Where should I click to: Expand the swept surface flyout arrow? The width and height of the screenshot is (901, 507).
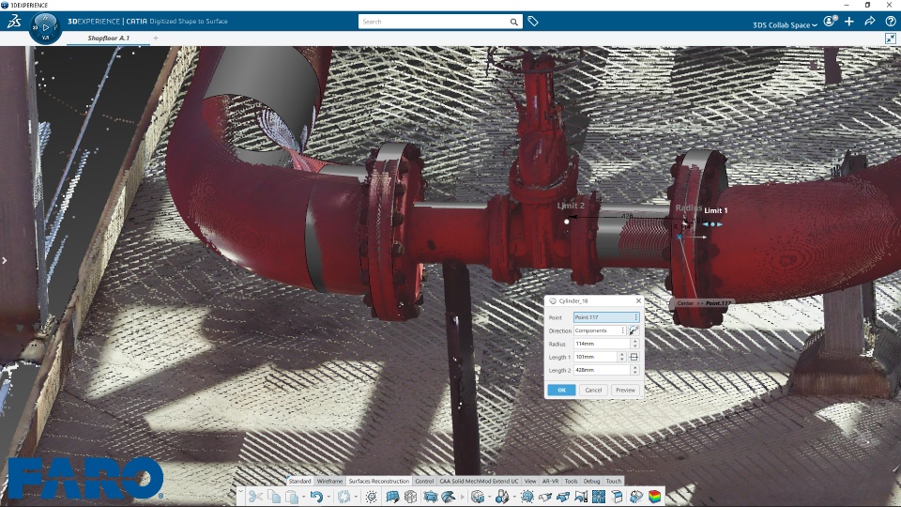462,497
